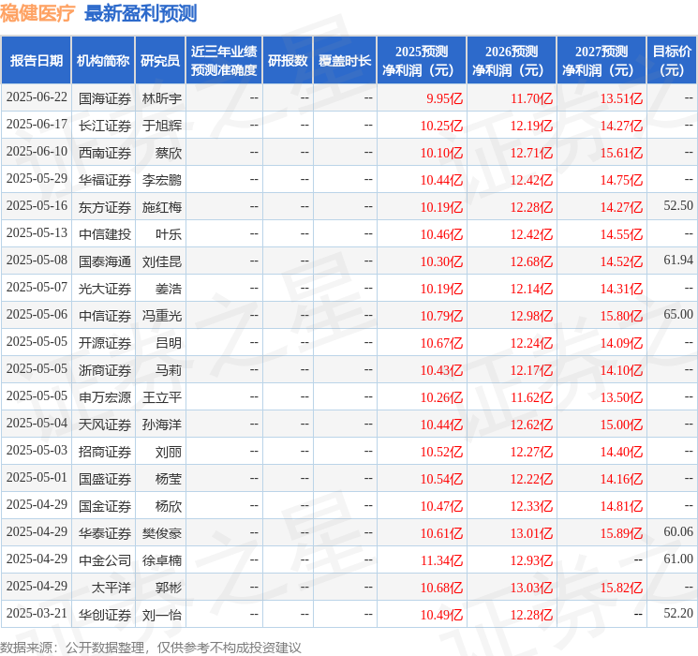Click the 最新盈利预测 heading

coord(141,13)
